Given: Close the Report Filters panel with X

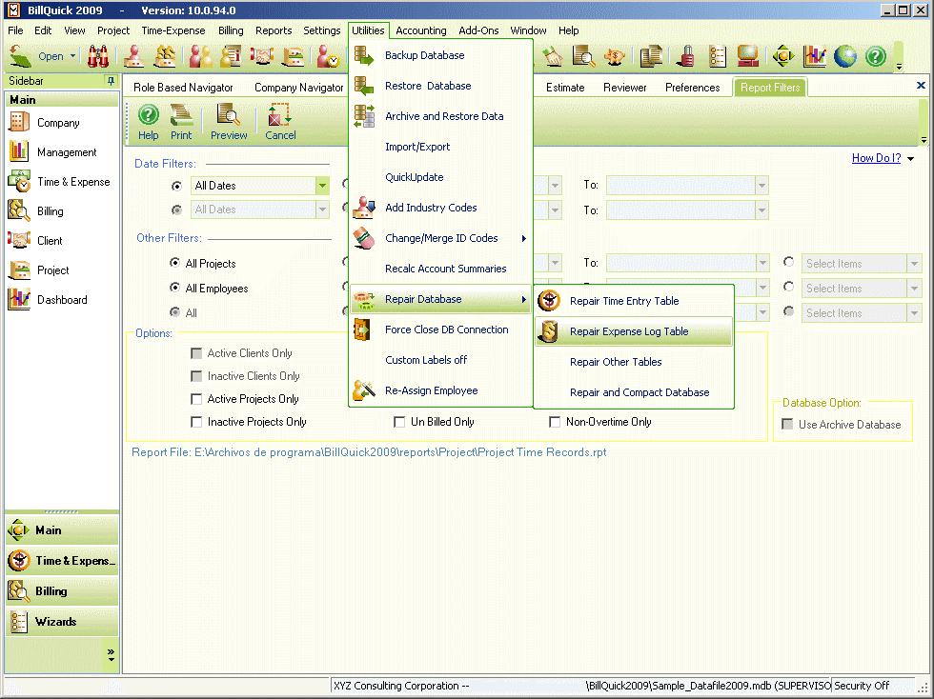Looking at the screenshot, I should click(x=921, y=85).
